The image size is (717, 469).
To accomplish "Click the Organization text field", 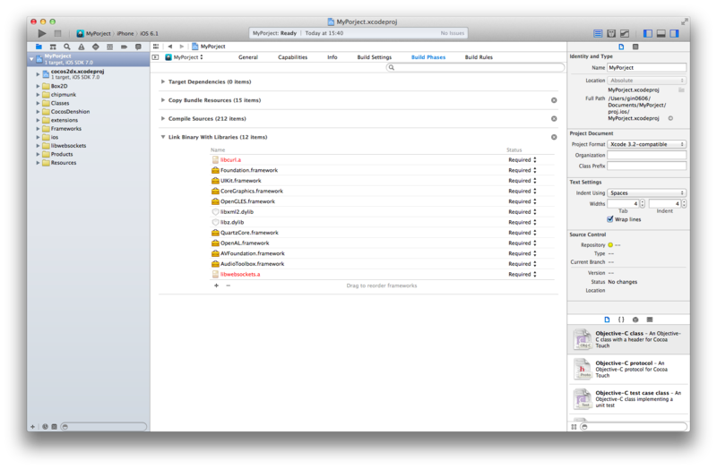I will click(x=646, y=155).
